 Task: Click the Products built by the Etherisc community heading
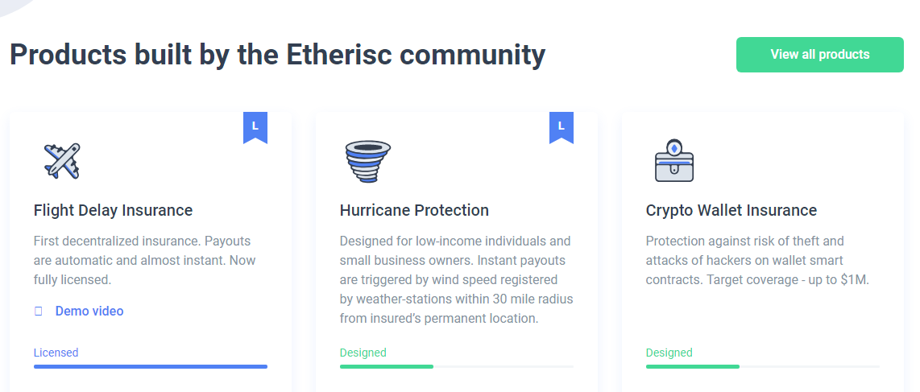coord(277,55)
